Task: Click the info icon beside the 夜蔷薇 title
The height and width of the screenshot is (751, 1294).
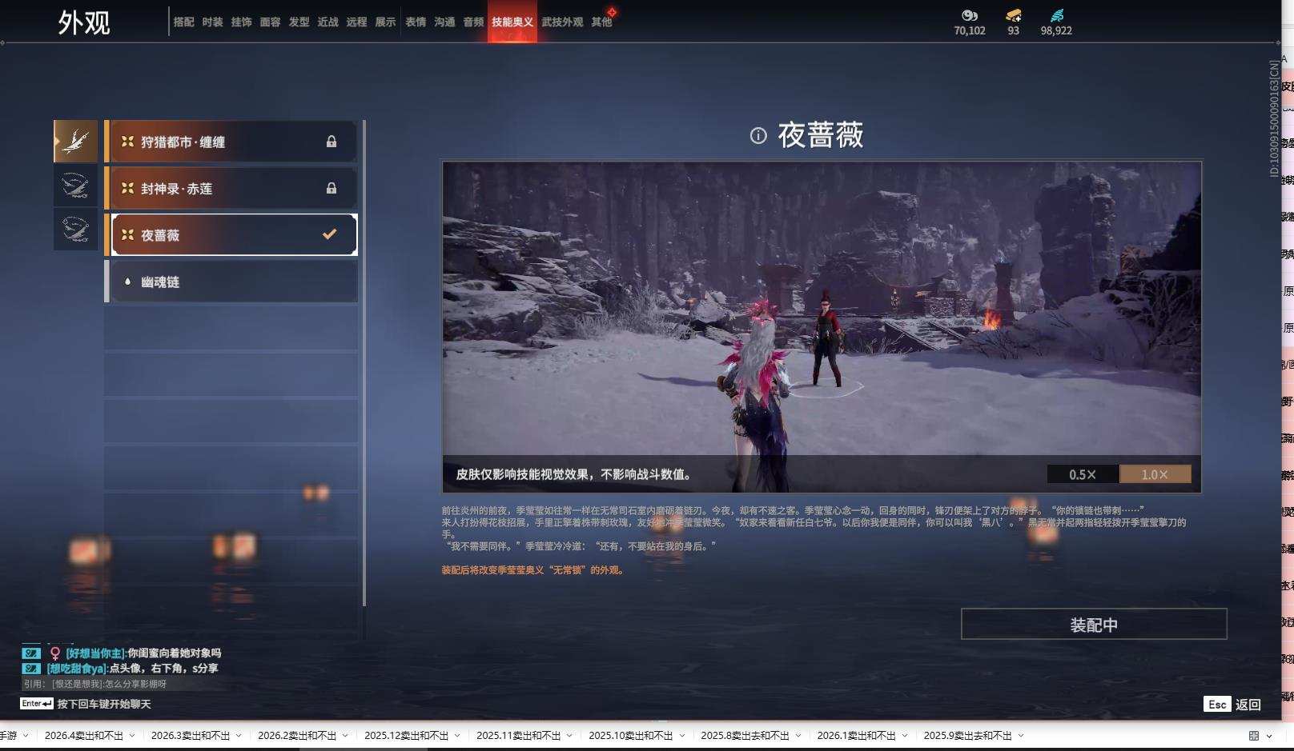Action: (x=758, y=136)
